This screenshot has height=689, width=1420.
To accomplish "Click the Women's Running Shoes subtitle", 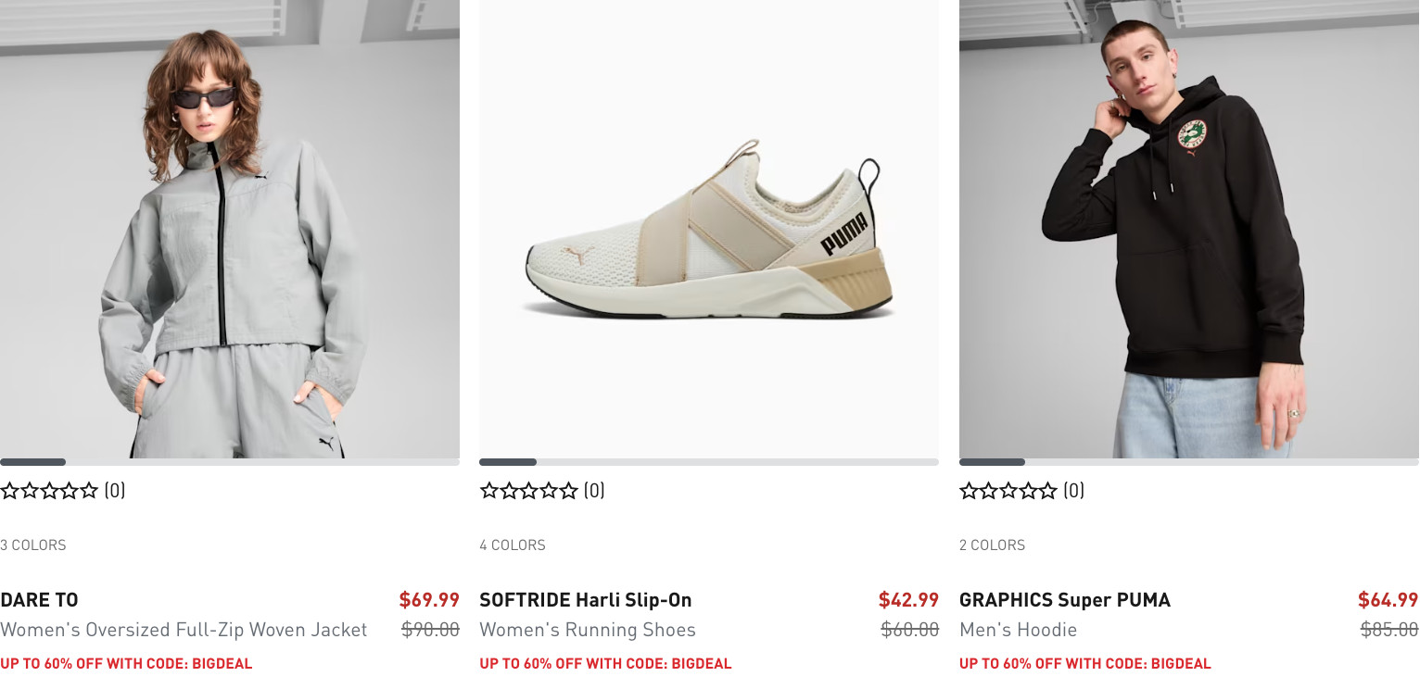I will (x=587, y=630).
